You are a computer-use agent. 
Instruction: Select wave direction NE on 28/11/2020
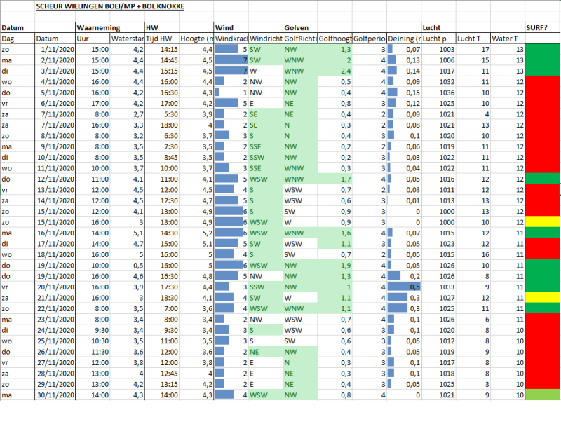(300, 374)
